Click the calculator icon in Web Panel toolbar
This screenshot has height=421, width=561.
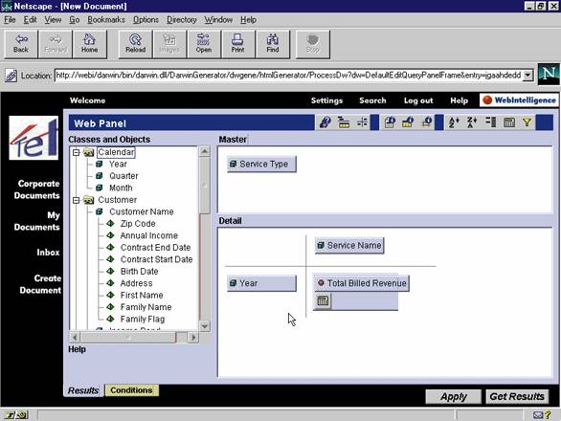508,122
